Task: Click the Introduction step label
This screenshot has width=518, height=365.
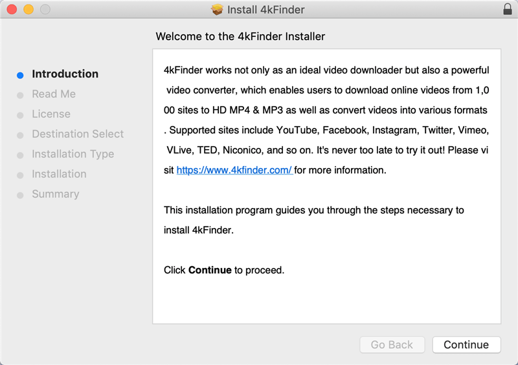Action: [65, 74]
